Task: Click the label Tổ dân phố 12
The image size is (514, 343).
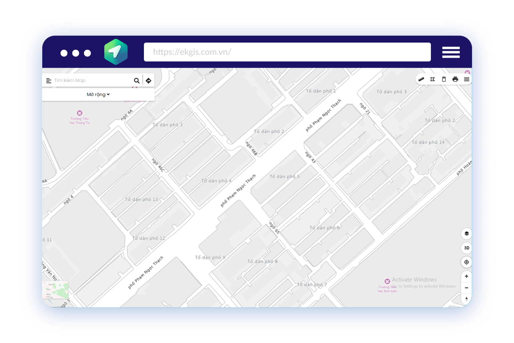Action: click(149, 238)
